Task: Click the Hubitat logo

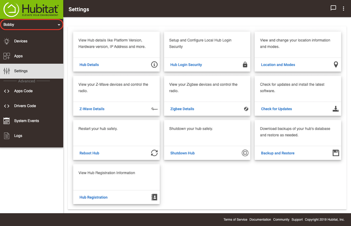Action: pos(31,9)
